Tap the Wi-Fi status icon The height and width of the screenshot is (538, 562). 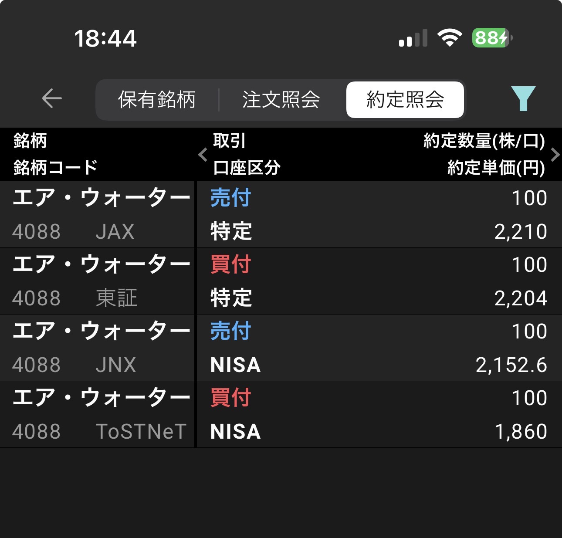[450, 38]
